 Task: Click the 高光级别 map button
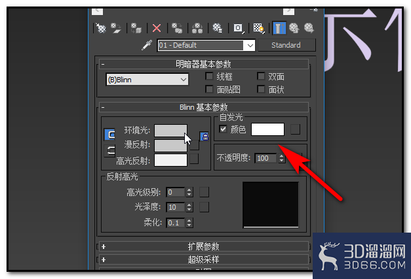(205, 192)
